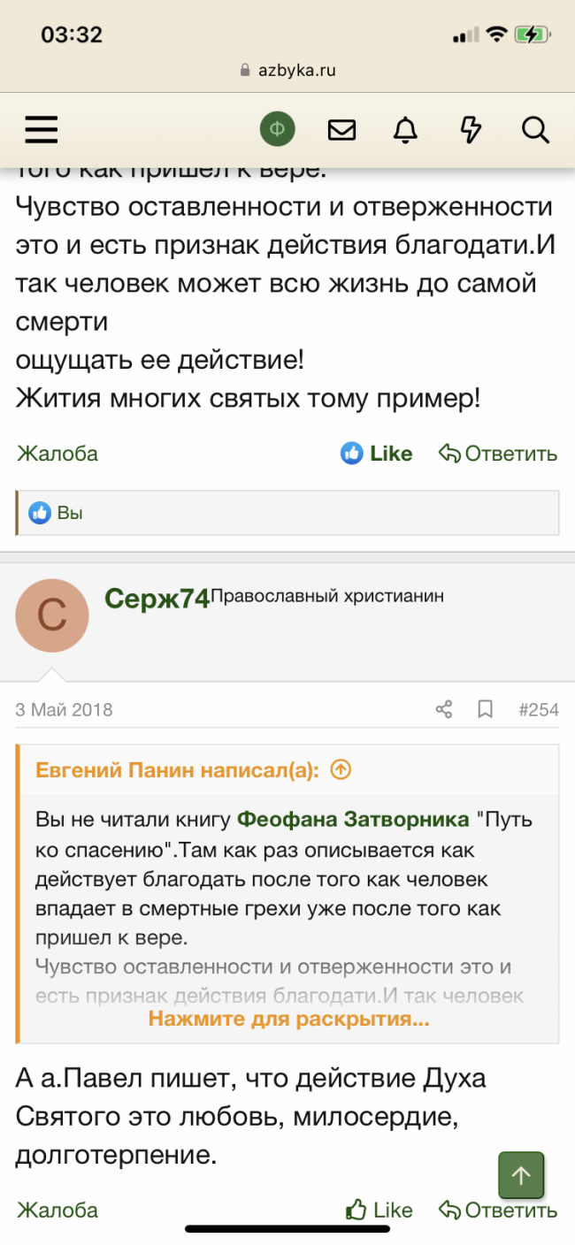Report the post using Жалоба
Viewport: 575px width, 1245px height.
click(x=56, y=1210)
